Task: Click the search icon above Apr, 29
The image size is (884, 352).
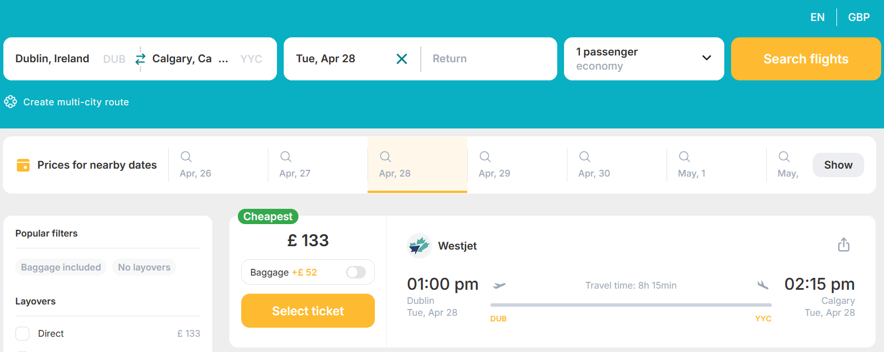Action: [485, 156]
